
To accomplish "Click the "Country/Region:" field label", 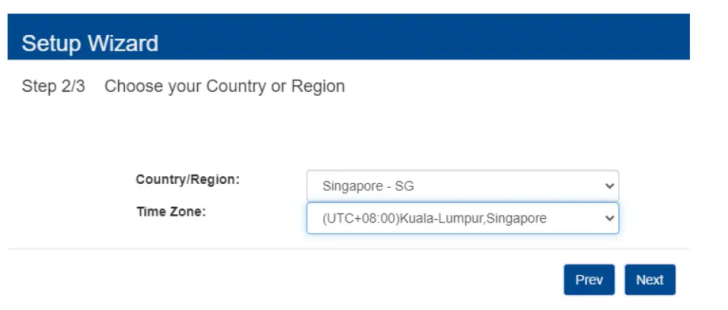I will click(x=187, y=180).
